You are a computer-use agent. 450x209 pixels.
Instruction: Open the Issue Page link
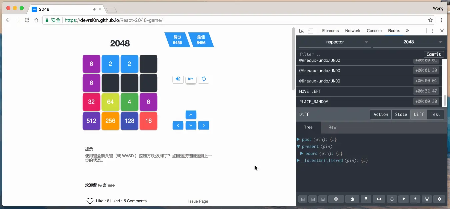coord(198,201)
